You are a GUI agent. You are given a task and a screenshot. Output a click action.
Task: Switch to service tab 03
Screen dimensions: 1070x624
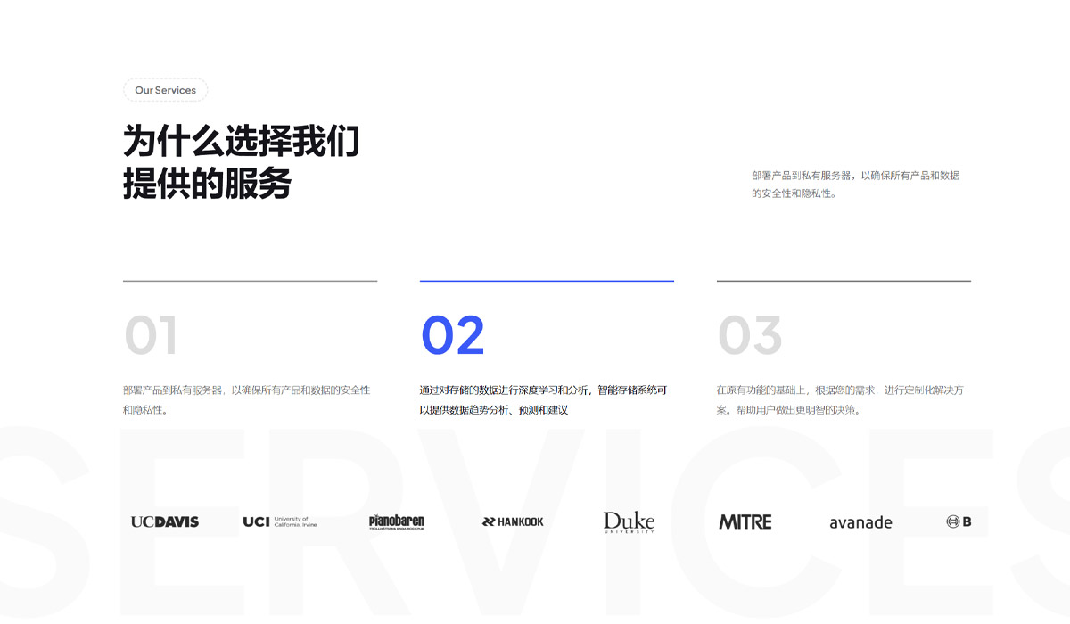pyautogui.click(x=750, y=335)
